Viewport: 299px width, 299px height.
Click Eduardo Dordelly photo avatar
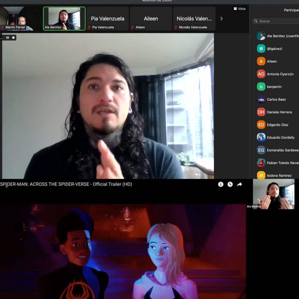click(261, 138)
